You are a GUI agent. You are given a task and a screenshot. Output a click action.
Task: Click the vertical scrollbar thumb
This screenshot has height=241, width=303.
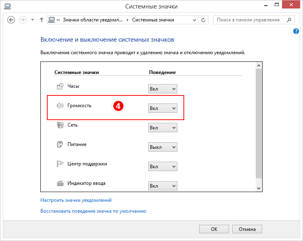click(259, 123)
